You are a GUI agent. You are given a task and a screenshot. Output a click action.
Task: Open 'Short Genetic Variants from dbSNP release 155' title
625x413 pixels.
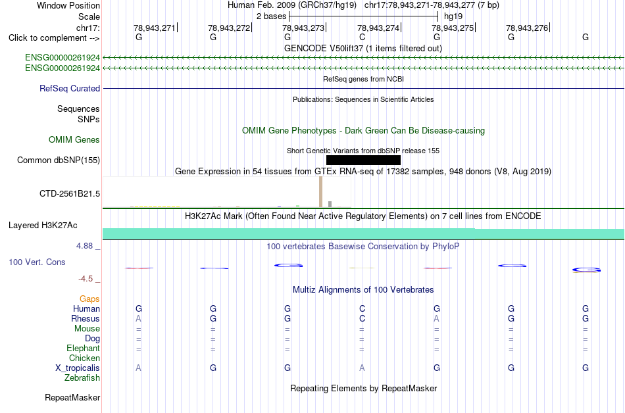(363, 151)
